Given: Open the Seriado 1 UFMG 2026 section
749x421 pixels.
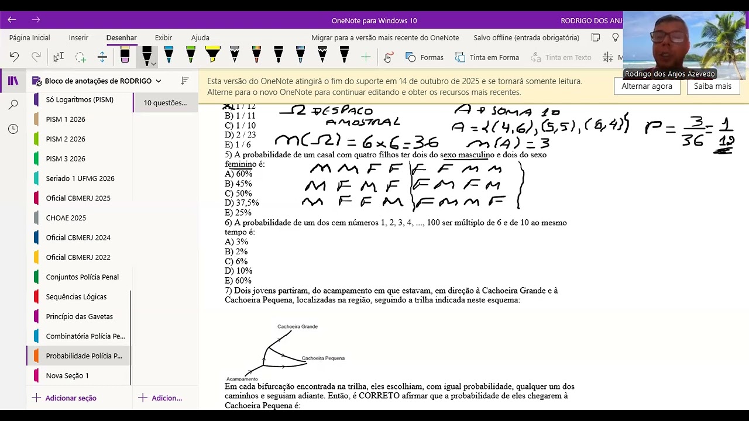Looking at the screenshot, I should point(79,178).
